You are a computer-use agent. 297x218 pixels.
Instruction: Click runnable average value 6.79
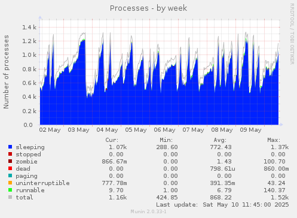[224, 190]
